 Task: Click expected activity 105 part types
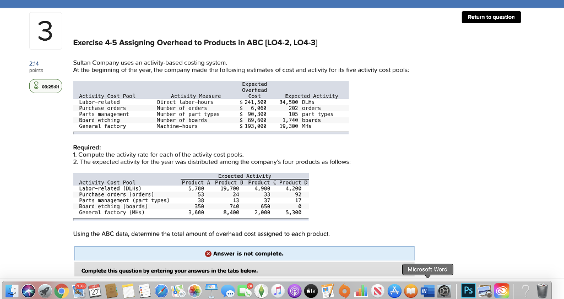pos(311,114)
